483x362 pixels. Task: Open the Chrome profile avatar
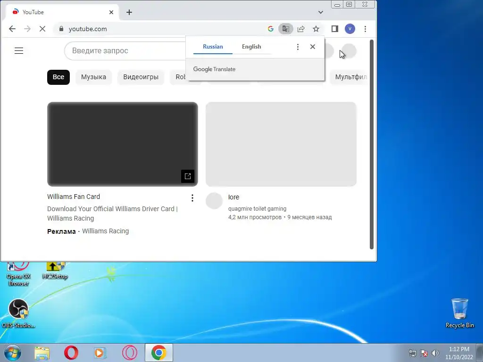coord(350,29)
